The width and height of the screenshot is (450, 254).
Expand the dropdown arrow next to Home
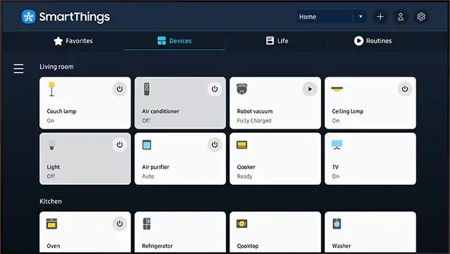(x=361, y=17)
